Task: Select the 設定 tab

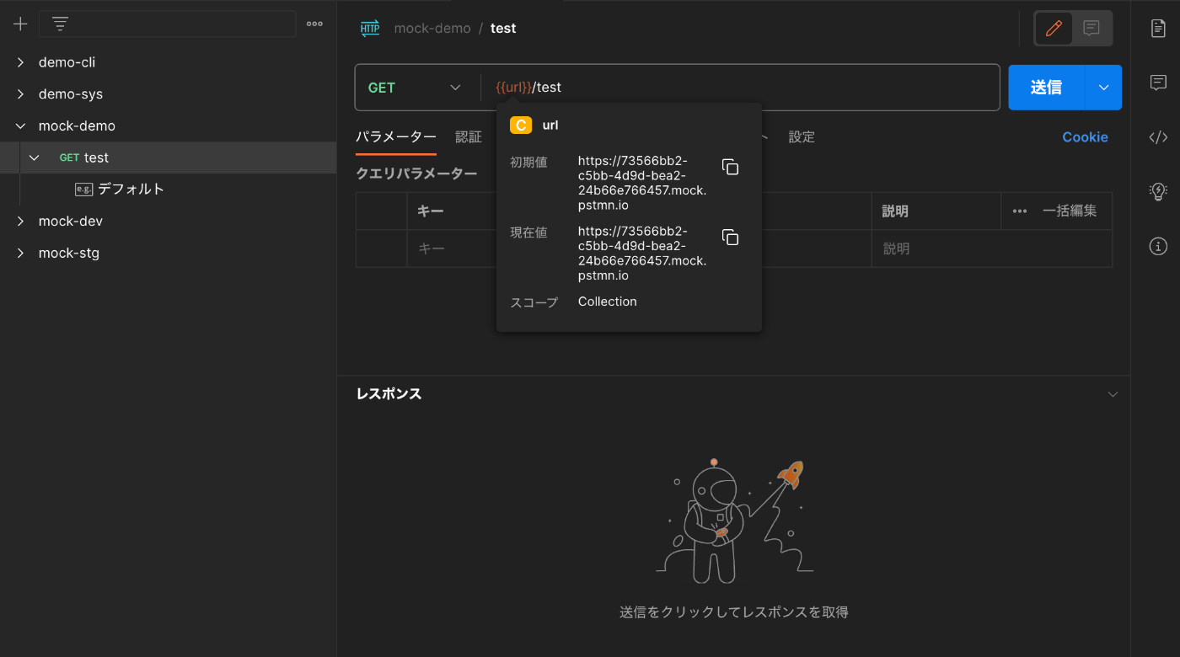Action: pyautogui.click(x=802, y=137)
